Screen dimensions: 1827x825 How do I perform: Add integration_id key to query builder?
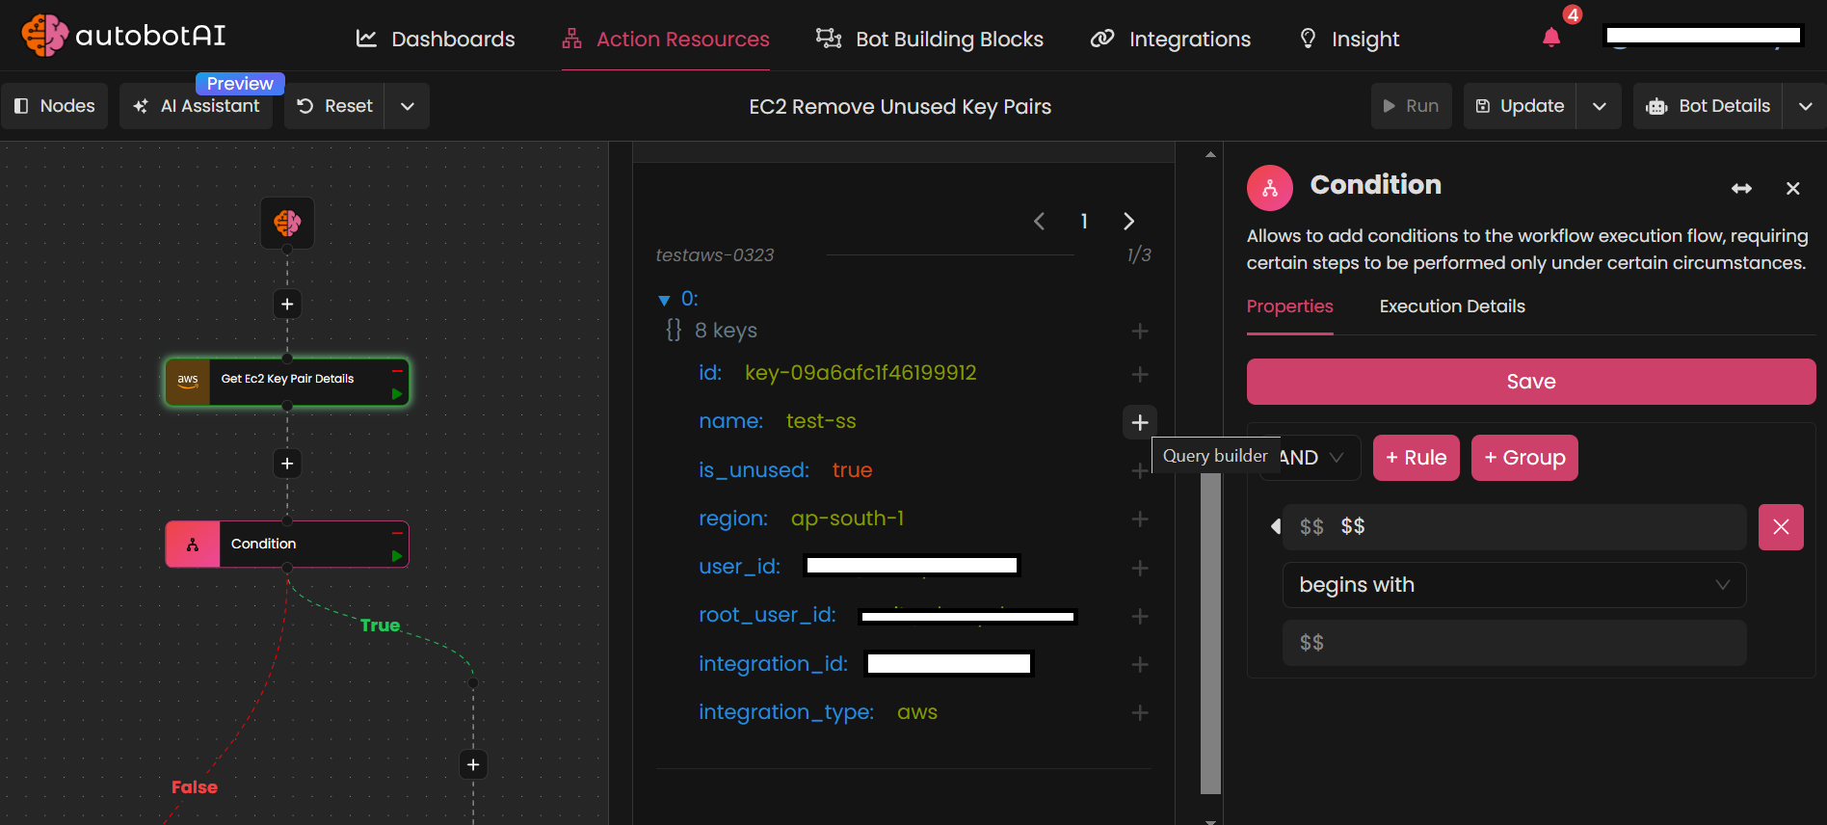pos(1140,665)
